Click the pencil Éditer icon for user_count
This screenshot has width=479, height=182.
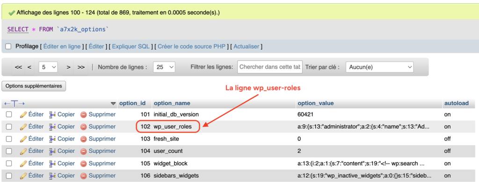[23, 151]
